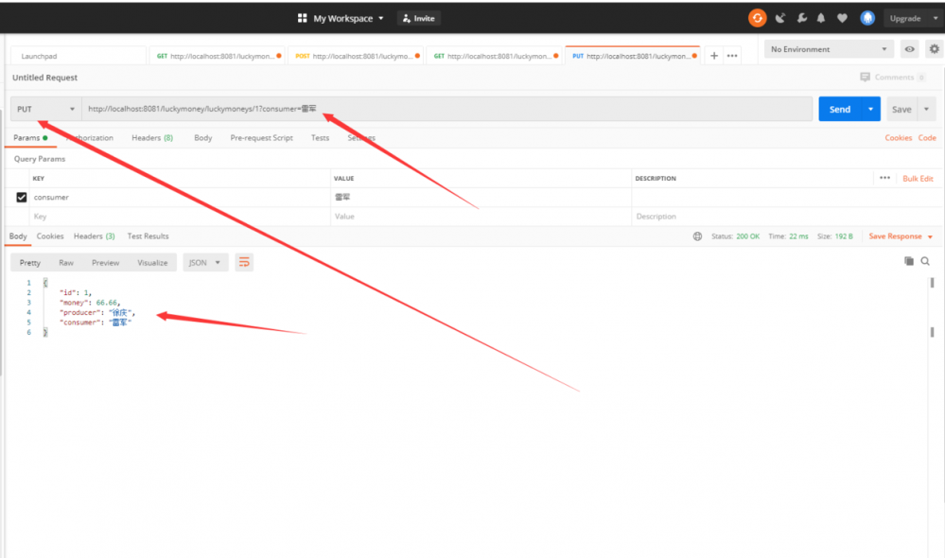This screenshot has width=945, height=558.
Task: Open params column options three dots
Action: [884, 178]
